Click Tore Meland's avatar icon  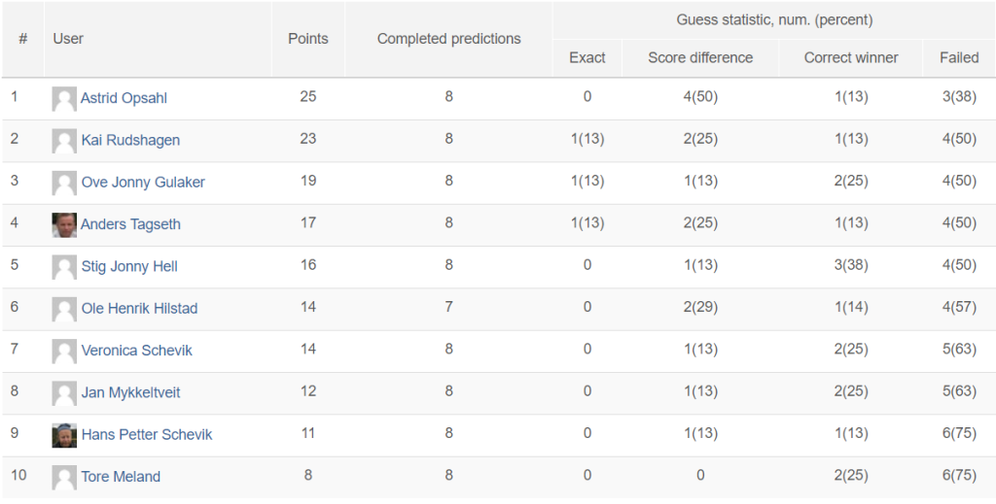point(64,478)
